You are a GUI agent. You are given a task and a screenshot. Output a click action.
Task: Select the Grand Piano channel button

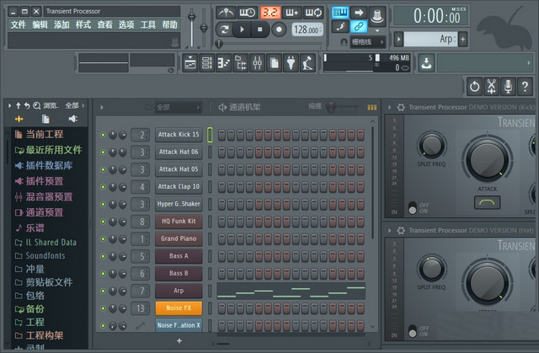point(179,238)
